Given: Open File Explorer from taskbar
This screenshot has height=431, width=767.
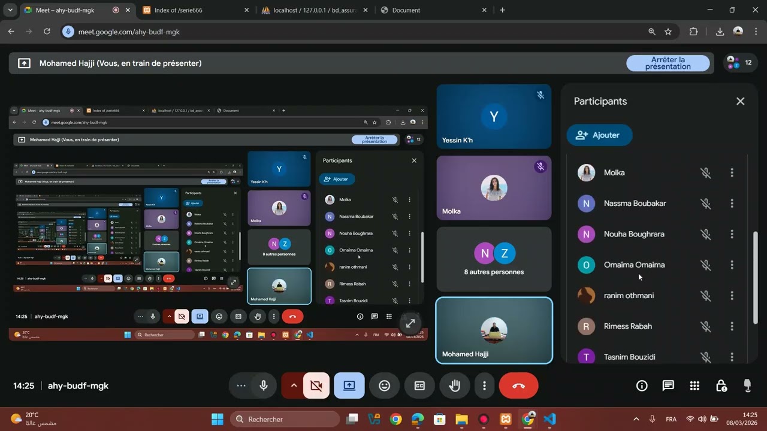Looking at the screenshot, I should pyautogui.click(x=461, y=419).
